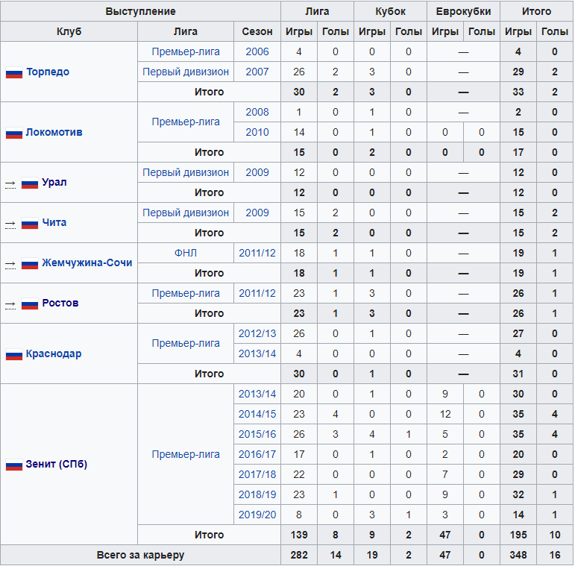This screenshot has height=566, width=575.
Task: Click the Зенит total games value 195
Action: coord(518,535)
